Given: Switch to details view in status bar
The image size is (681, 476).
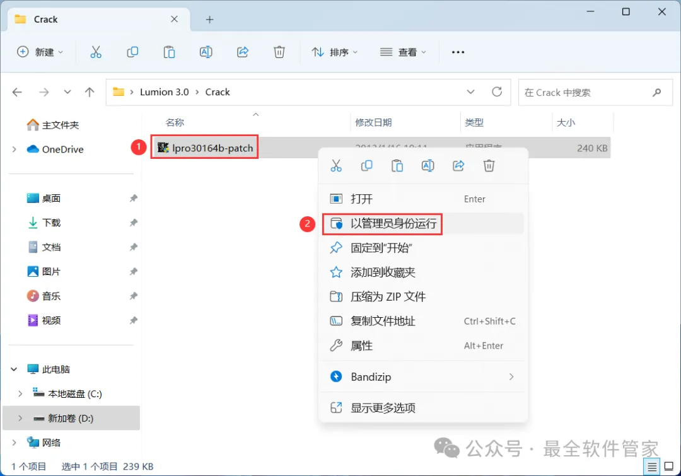Looking at the screenshot, I should [652, 467].
